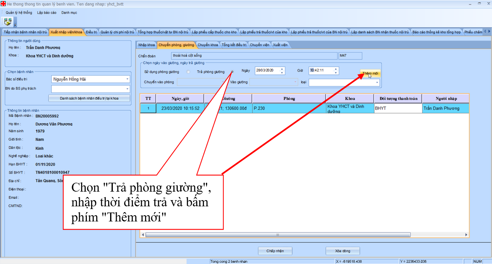This screenshot has width=492, height=264.
Task: Increase the Giờ time with up arrow
Action: coord(336,69)
